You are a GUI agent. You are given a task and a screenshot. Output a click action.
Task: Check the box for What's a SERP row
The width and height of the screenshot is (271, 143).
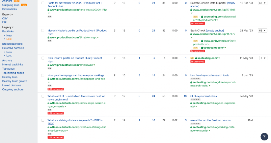(43, 96)
